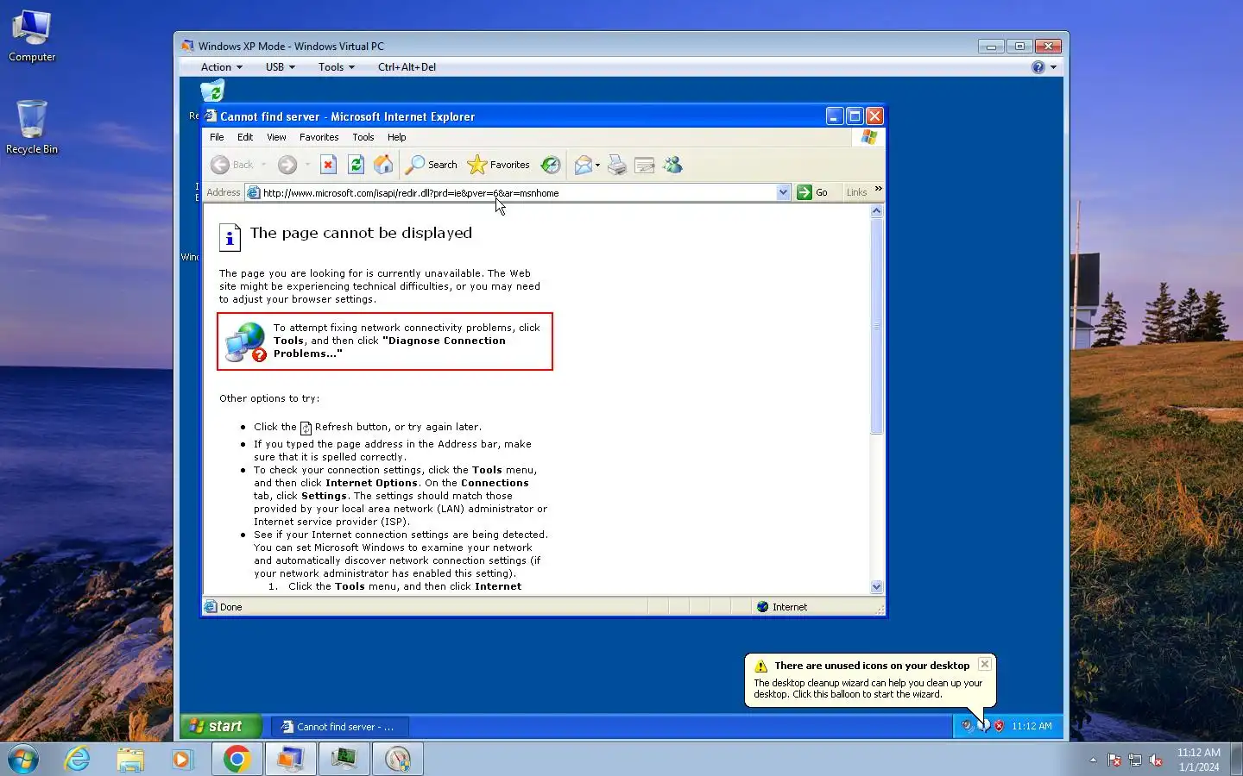1243x776 pixels.
Task: Expand the Mail button dropdown arrow
Action: pos(597,165)
